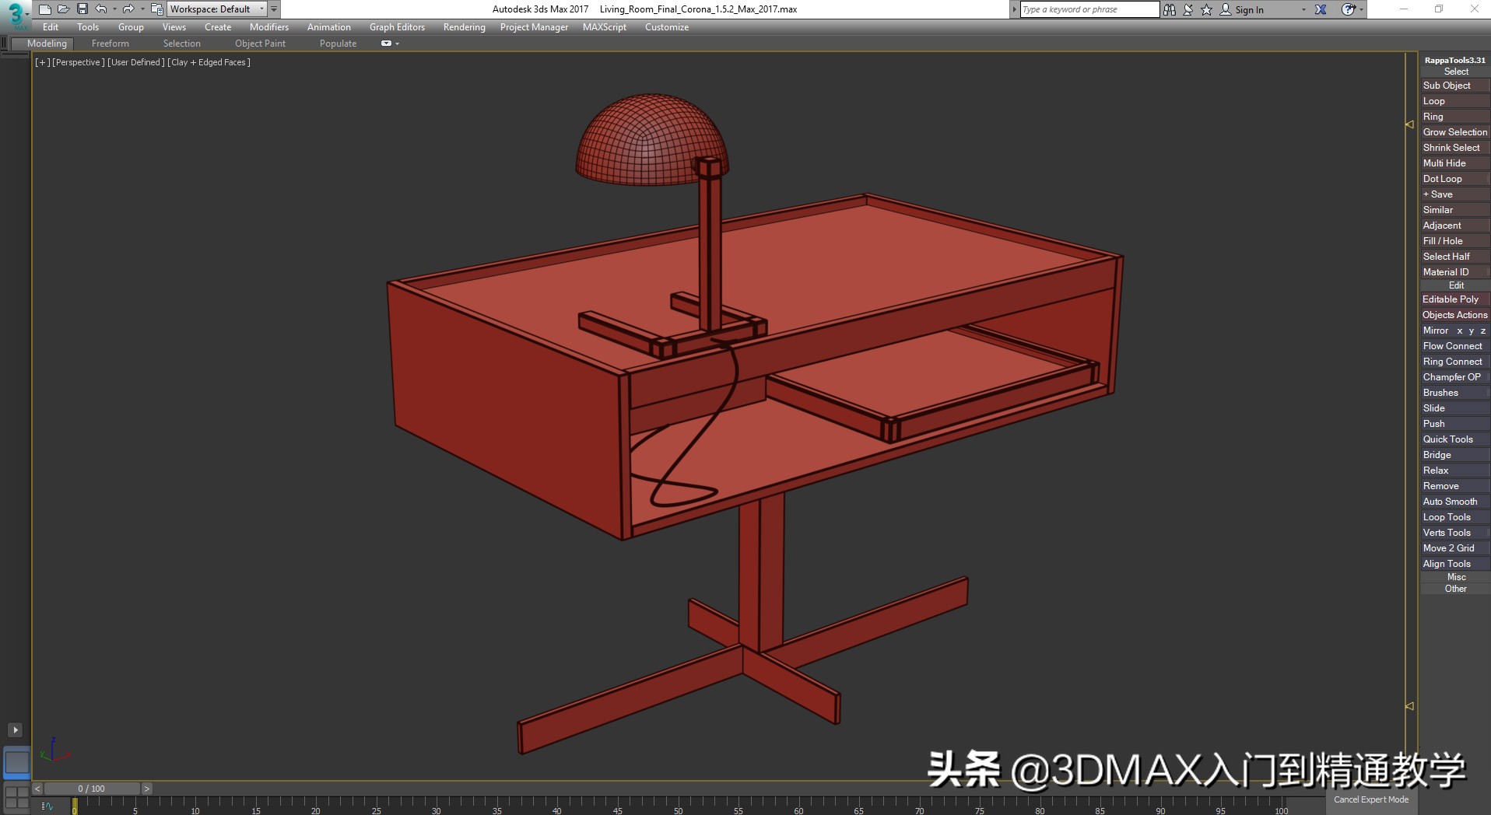Open the mini curve editor icon

click(47, 806)
